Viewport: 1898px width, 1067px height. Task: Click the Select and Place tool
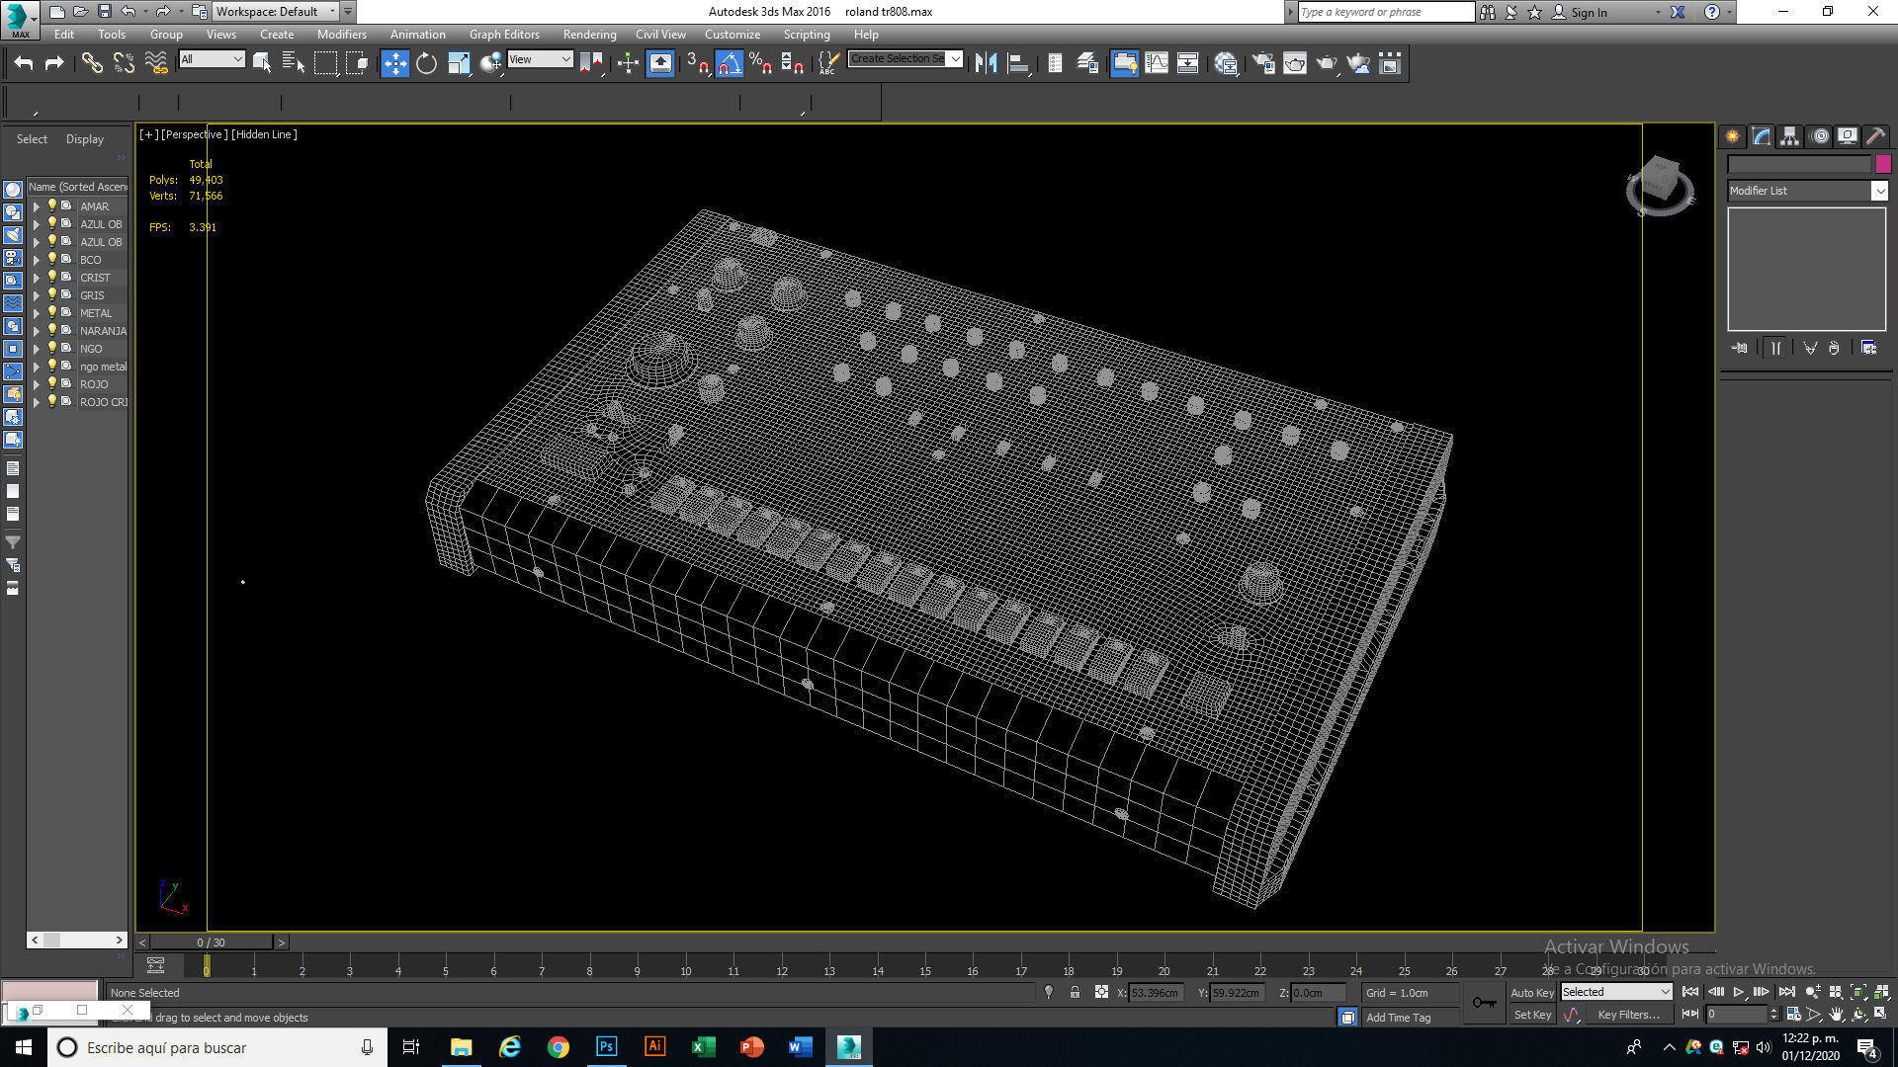pos(490,63)
